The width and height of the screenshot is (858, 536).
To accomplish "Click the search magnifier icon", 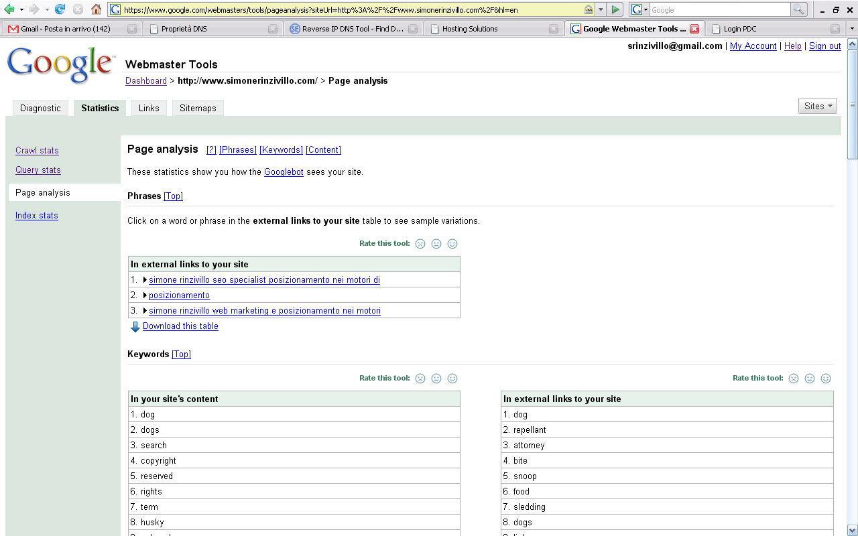I will click(798, 9).
